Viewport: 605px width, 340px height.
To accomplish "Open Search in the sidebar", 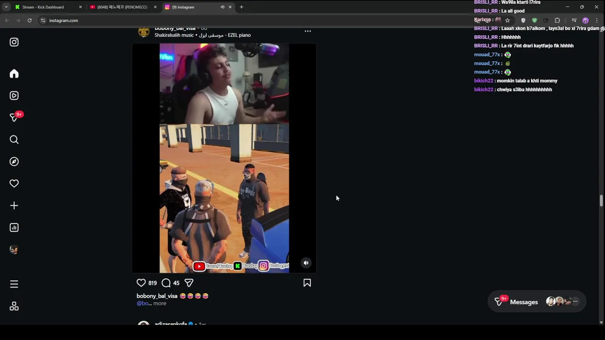I will click(x=14, y=139).
